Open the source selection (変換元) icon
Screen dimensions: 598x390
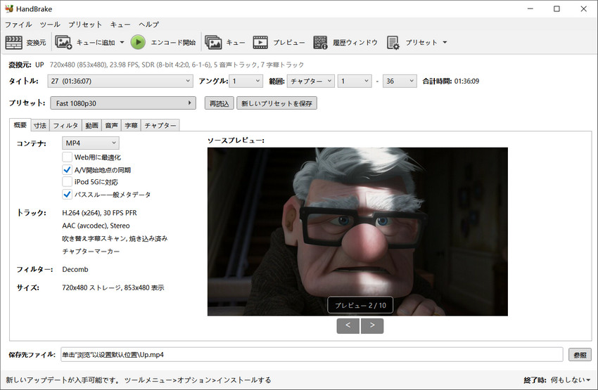(x=14, y=42)
